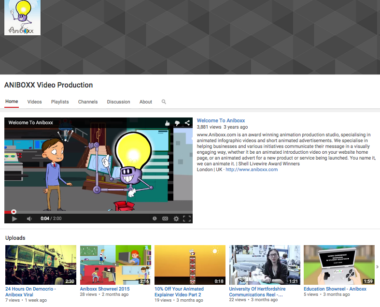Open the About tab
The width and height of the screenshot is (380, 307).
(146, 102)
